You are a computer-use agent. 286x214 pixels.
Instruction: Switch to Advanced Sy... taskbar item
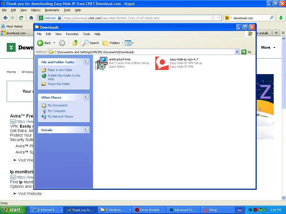coord(184,210)
